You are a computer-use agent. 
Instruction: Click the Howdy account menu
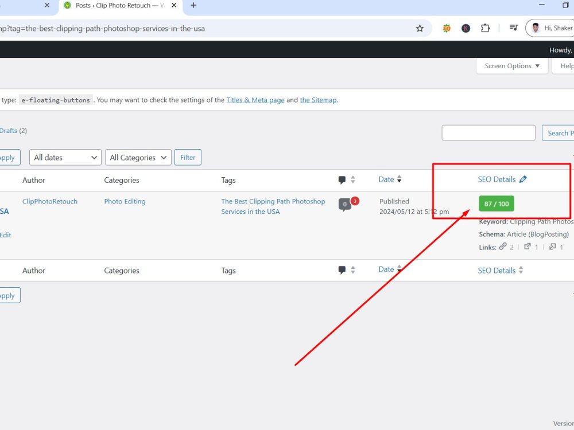pyautogui.click(x=561, y=50)
